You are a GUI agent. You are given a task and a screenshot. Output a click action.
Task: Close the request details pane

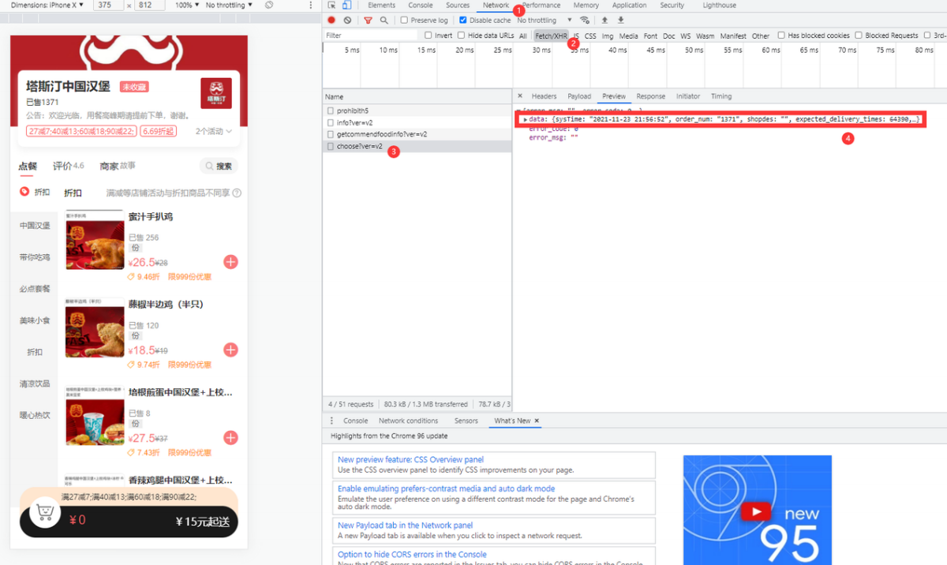point(519,96)
